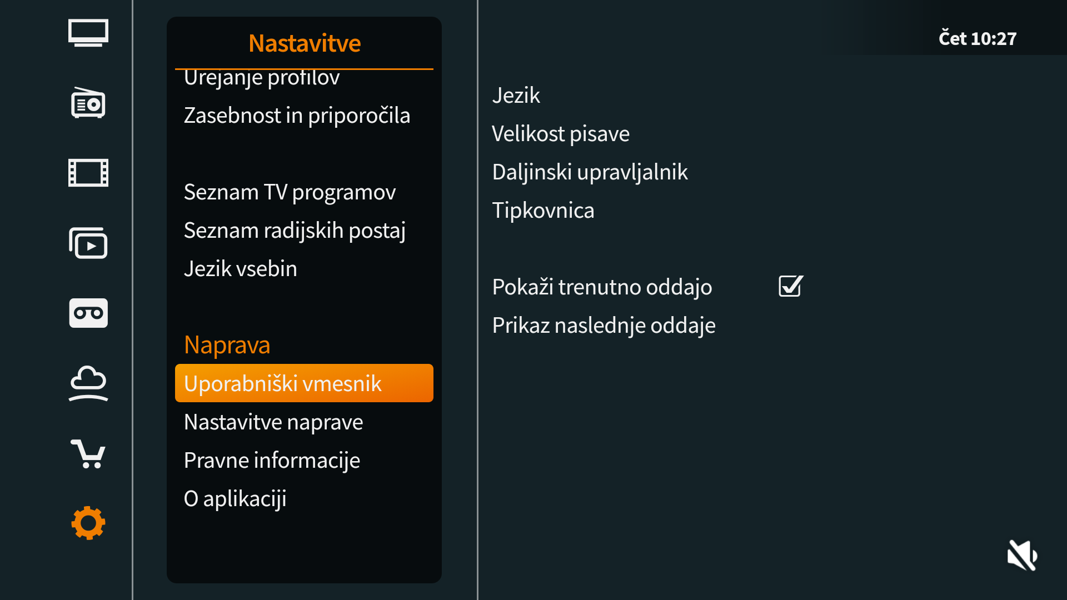The width and height of the screenshot is (1067, 600).
Task: Open the shopping cart icon
Action: pyautogui.click(x=88, y=453)
